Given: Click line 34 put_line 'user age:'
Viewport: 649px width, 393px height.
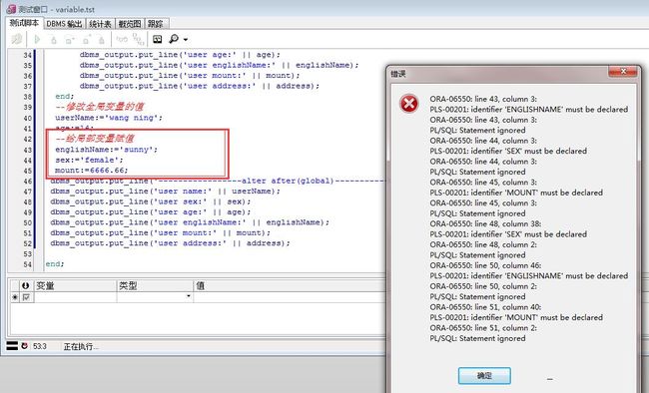Looking at the screenshot, I should coord(180,55).
